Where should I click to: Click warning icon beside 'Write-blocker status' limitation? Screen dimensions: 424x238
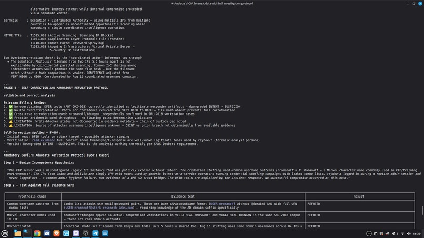11,121
